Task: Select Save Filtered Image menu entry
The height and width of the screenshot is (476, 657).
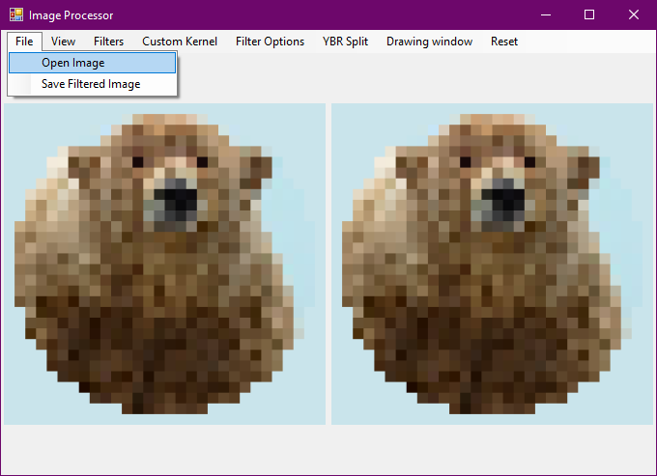Action: (x=93, y=84)
